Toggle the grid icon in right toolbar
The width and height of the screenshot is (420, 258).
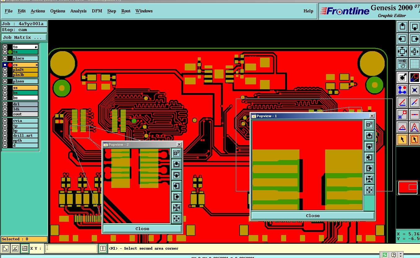click(x=415, y=64)
